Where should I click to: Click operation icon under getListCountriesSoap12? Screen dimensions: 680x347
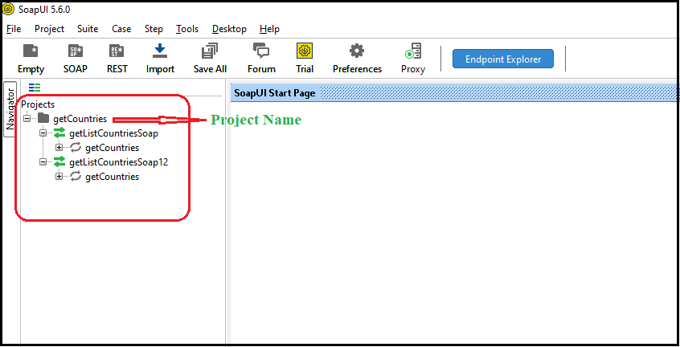(76, 177)
